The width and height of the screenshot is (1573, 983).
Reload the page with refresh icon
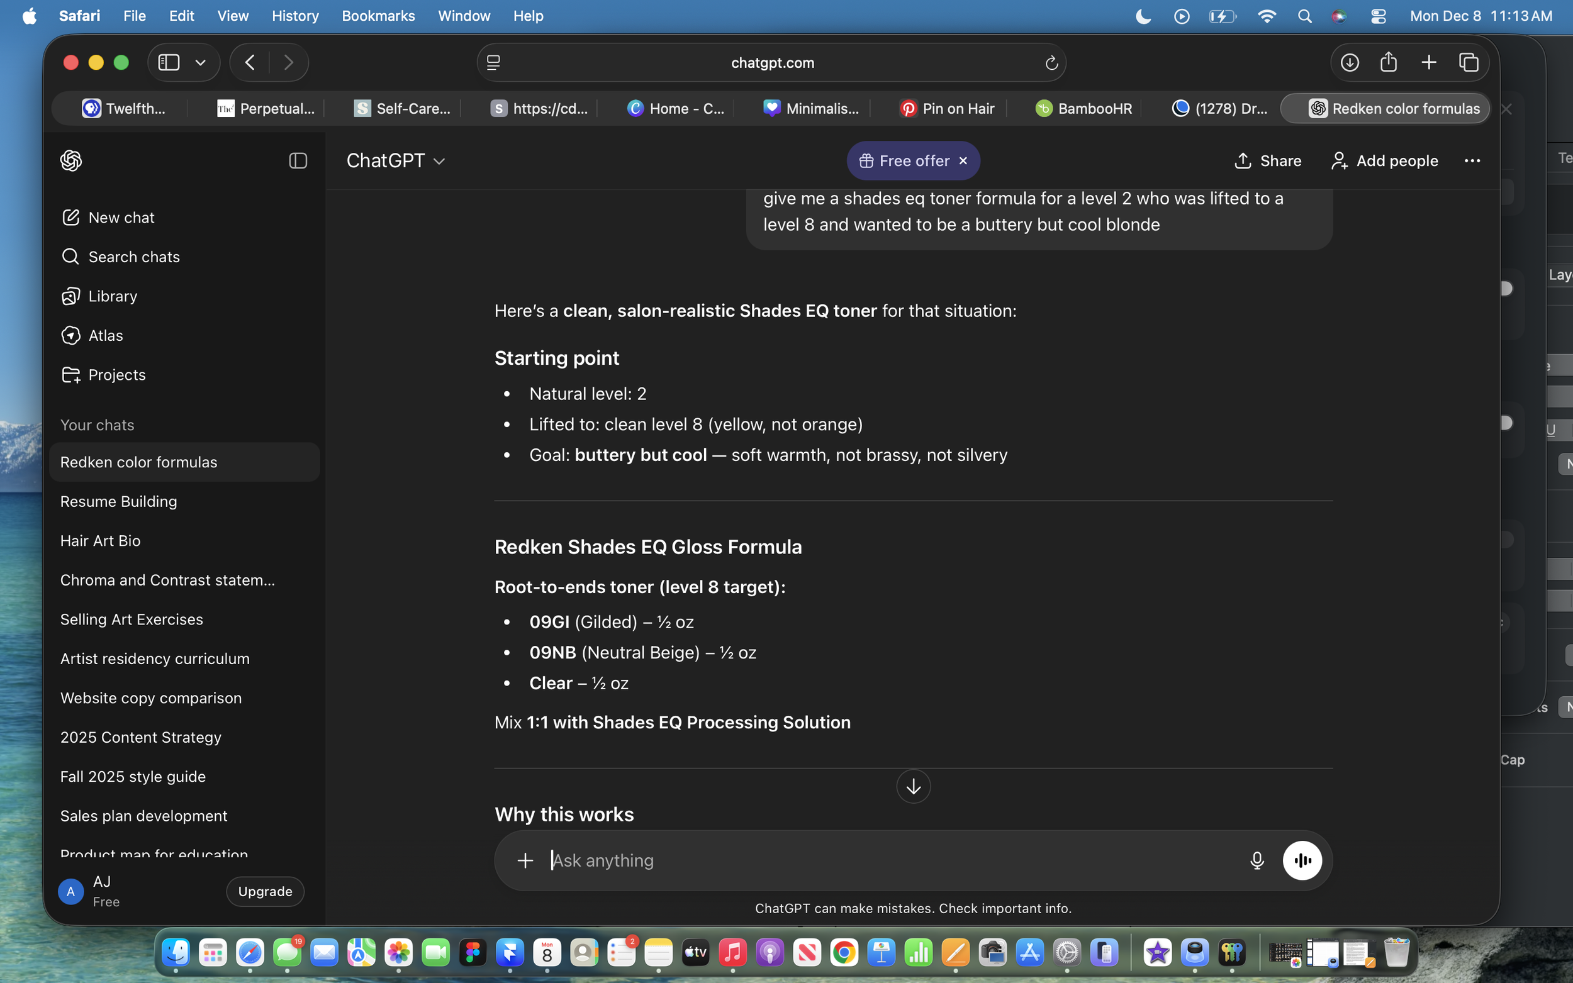pyautogui.click(x=1051, y=63)
